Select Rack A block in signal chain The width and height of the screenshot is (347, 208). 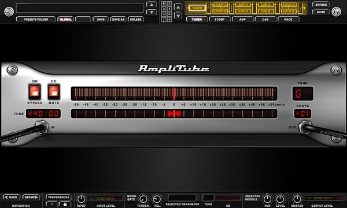point(289,5)
